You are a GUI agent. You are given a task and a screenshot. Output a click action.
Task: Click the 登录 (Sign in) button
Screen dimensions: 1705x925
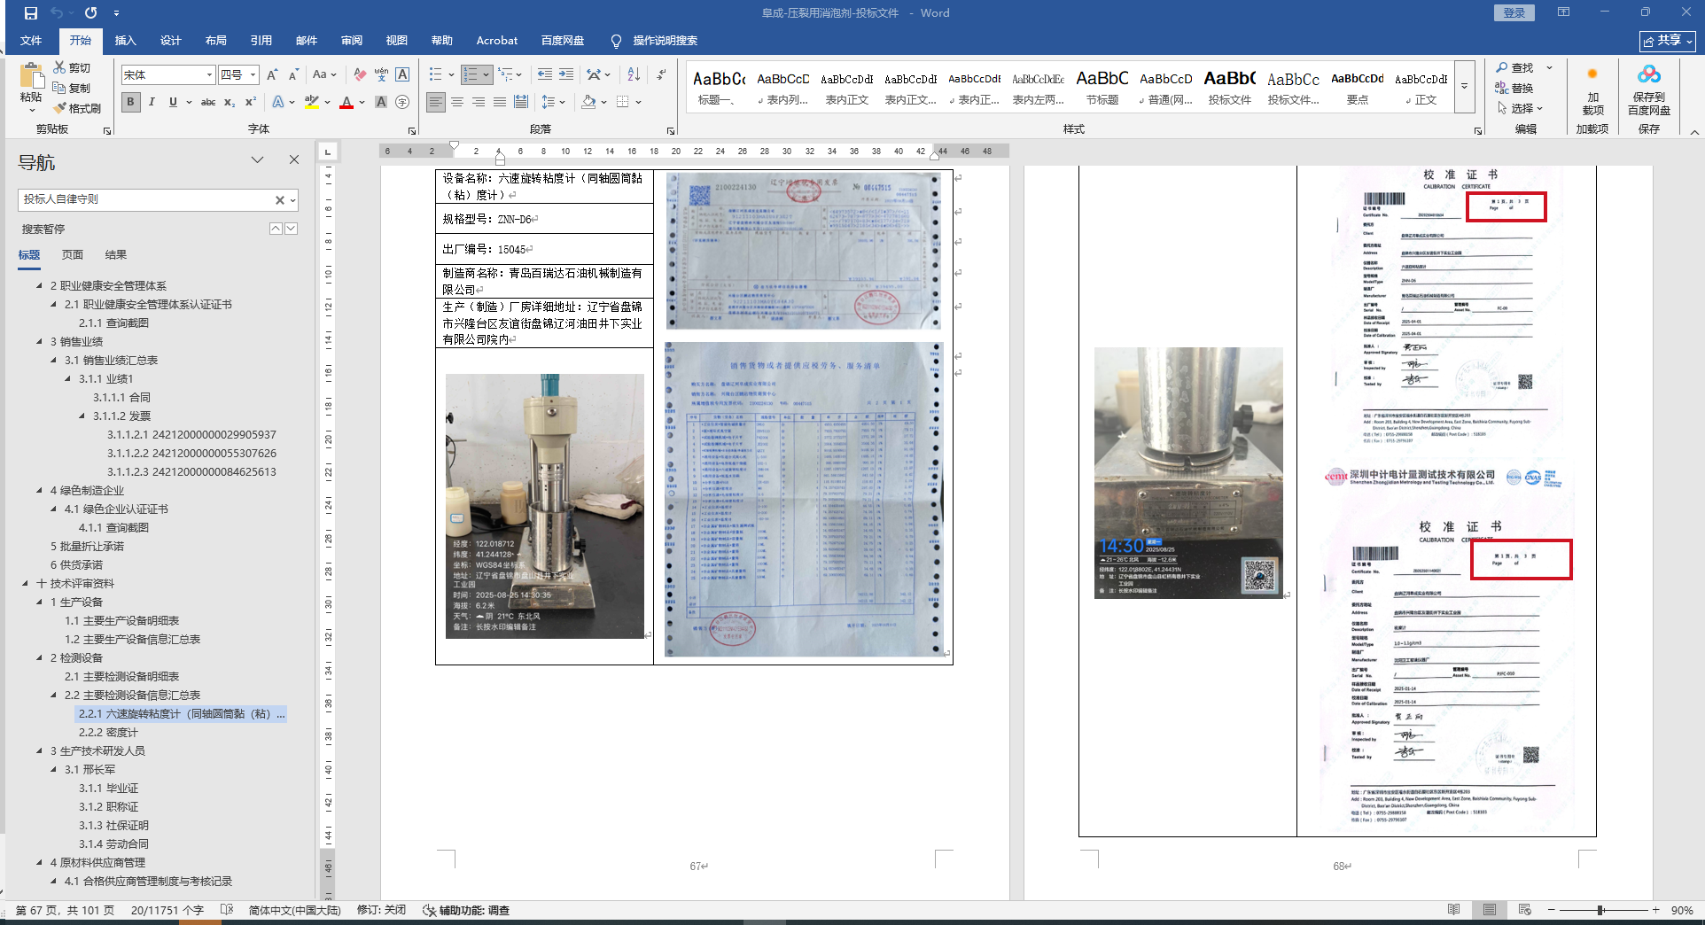[x=1514, y=12]
